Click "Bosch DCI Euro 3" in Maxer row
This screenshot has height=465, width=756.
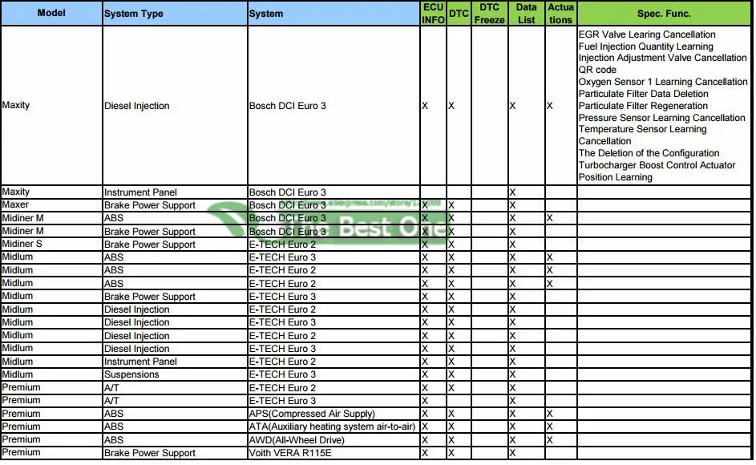click(287, 205)
